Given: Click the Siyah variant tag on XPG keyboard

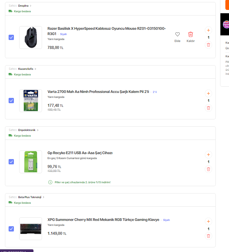Looking at the screenshot, I should point(166,220).
